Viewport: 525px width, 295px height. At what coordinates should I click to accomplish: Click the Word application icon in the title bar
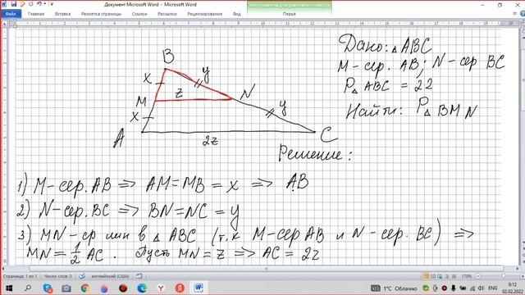3,4
